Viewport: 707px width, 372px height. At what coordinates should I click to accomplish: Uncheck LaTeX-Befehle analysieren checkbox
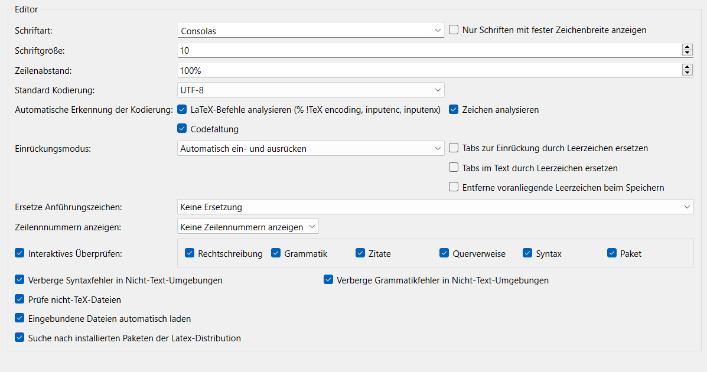coord(182,109)
